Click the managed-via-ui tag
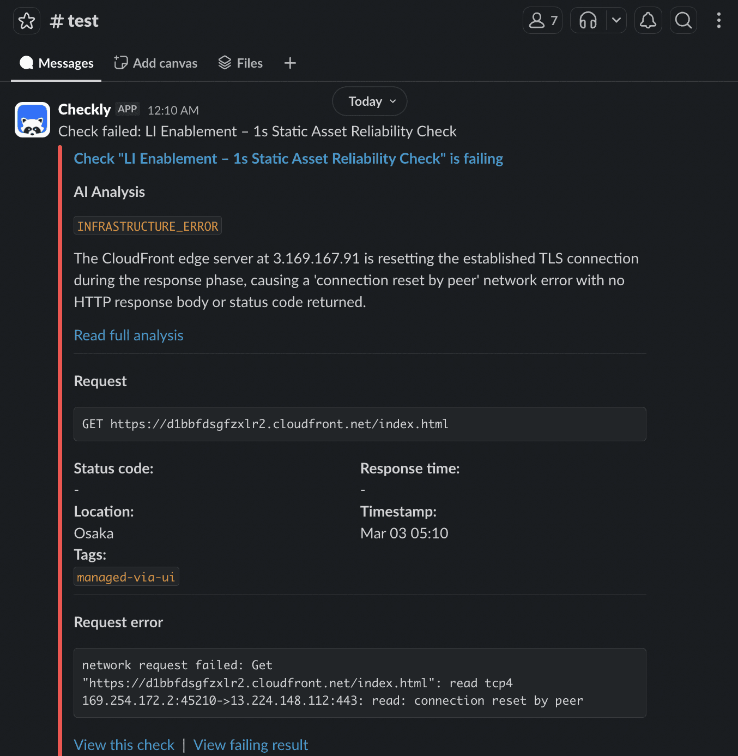The image size is (738, 756). pos(126,576)
